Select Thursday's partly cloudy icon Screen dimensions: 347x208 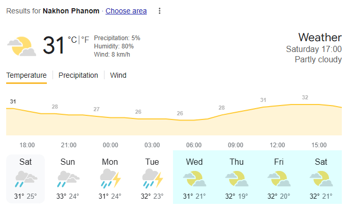237,179
